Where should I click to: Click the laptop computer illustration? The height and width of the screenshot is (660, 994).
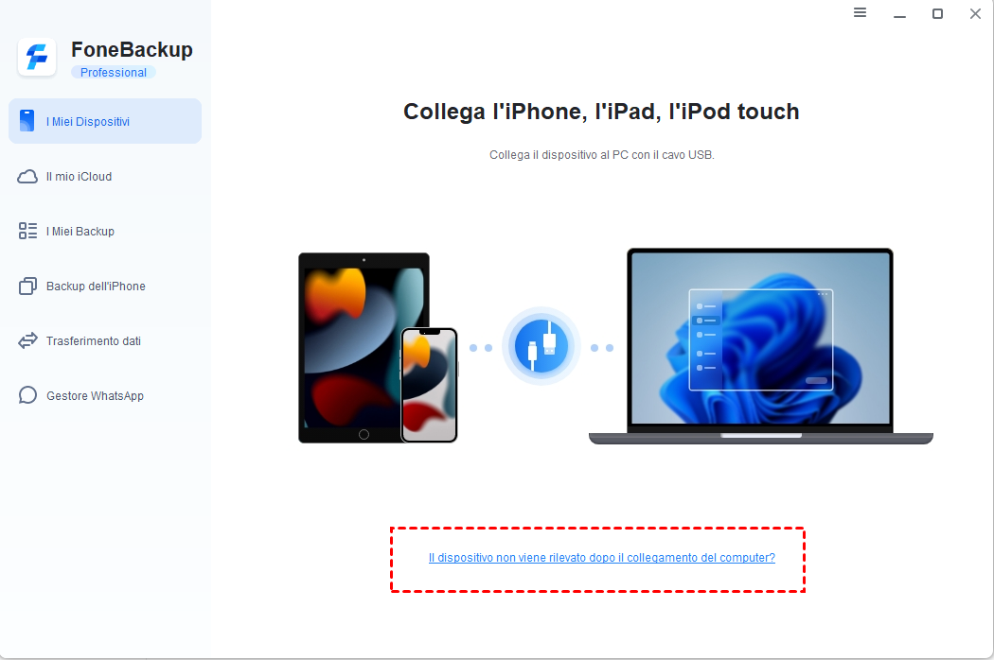(761, 346)
